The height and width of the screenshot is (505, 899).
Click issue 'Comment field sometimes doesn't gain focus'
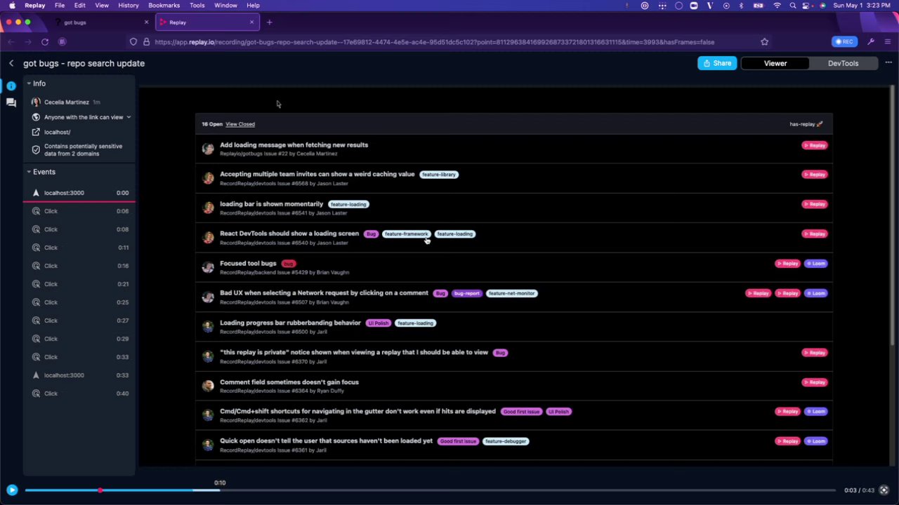289,382
